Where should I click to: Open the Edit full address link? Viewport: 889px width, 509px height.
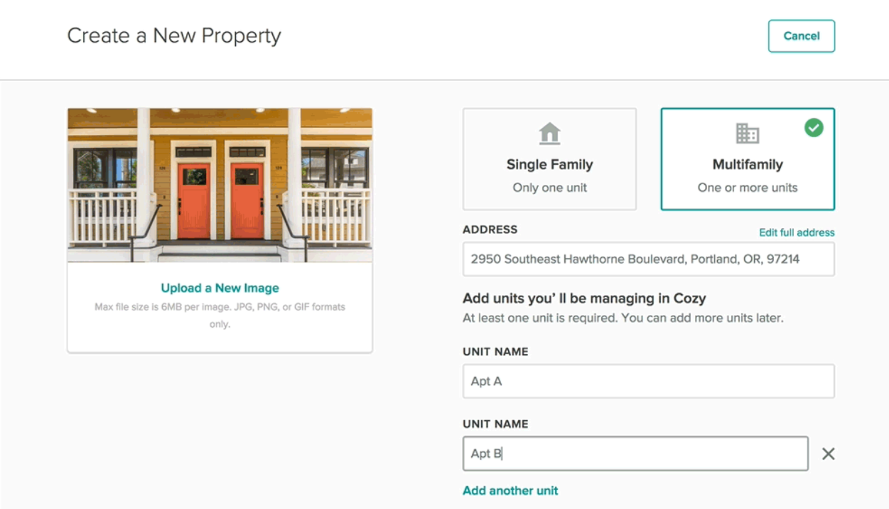797,232
